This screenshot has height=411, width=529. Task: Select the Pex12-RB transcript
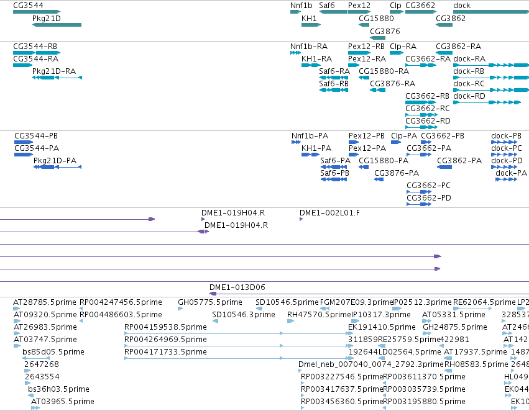pos(359,53)
